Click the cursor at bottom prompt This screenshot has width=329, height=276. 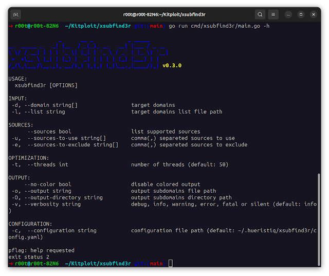point(171,264)
